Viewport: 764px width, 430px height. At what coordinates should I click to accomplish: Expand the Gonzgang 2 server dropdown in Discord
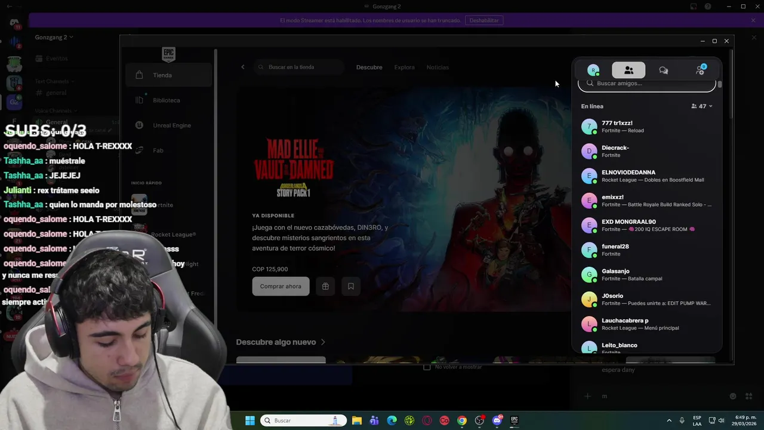pos(54,37)
